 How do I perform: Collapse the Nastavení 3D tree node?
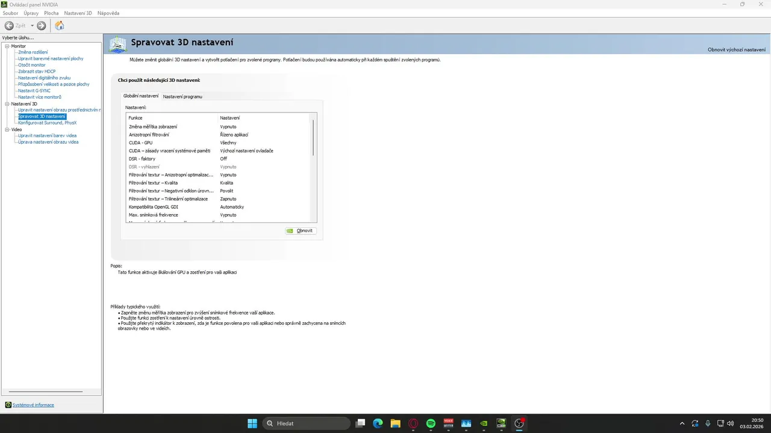7,103
